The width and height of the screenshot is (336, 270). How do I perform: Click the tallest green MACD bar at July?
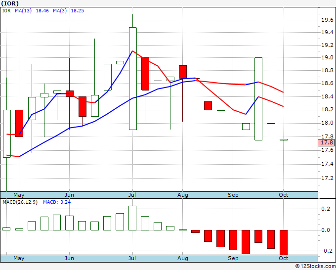pos(132,218)
